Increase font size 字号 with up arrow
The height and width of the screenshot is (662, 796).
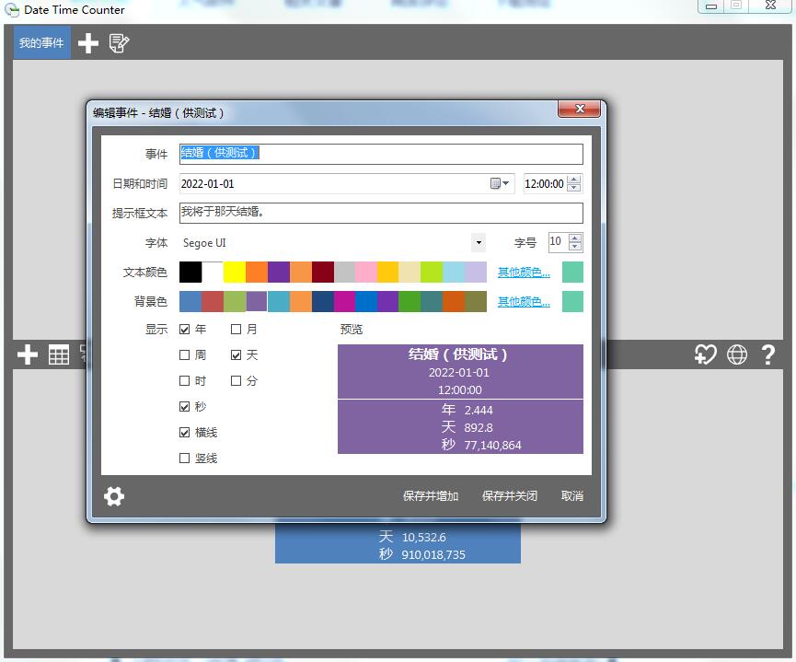(575, 238)
